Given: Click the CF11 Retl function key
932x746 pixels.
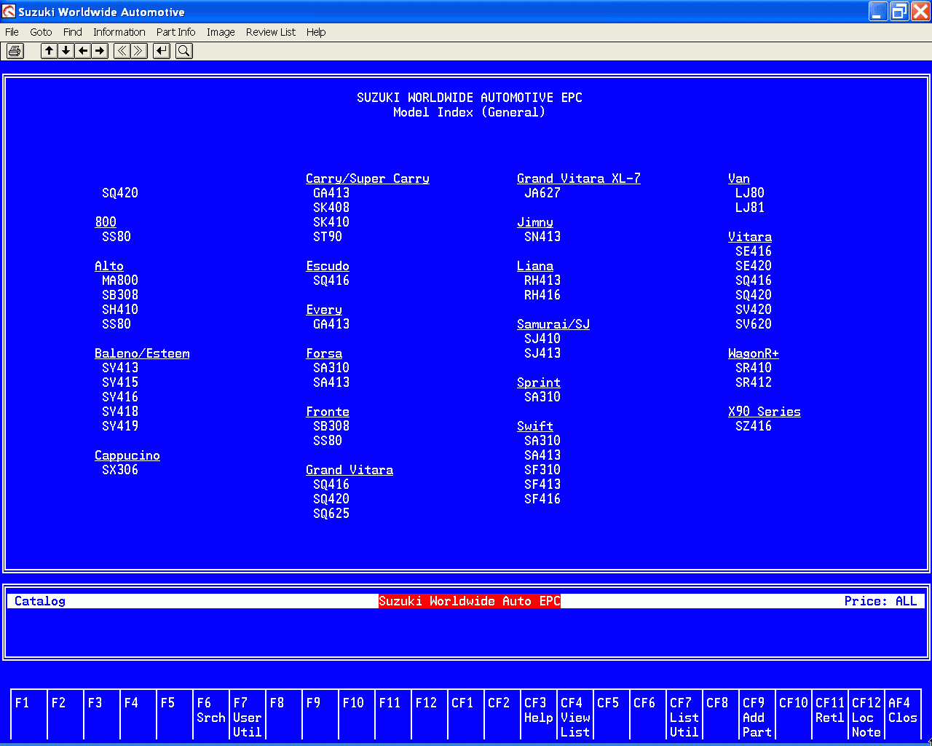Looking at the screenshot, I should click(x=830, y=715).
